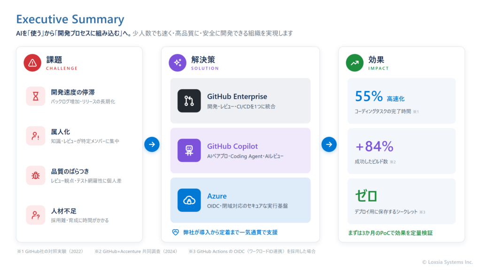This screenshot has width=481, height=270.
Task: Click the text 知識・レビューが特定メンバーに集中
Action: click(85, 141)
